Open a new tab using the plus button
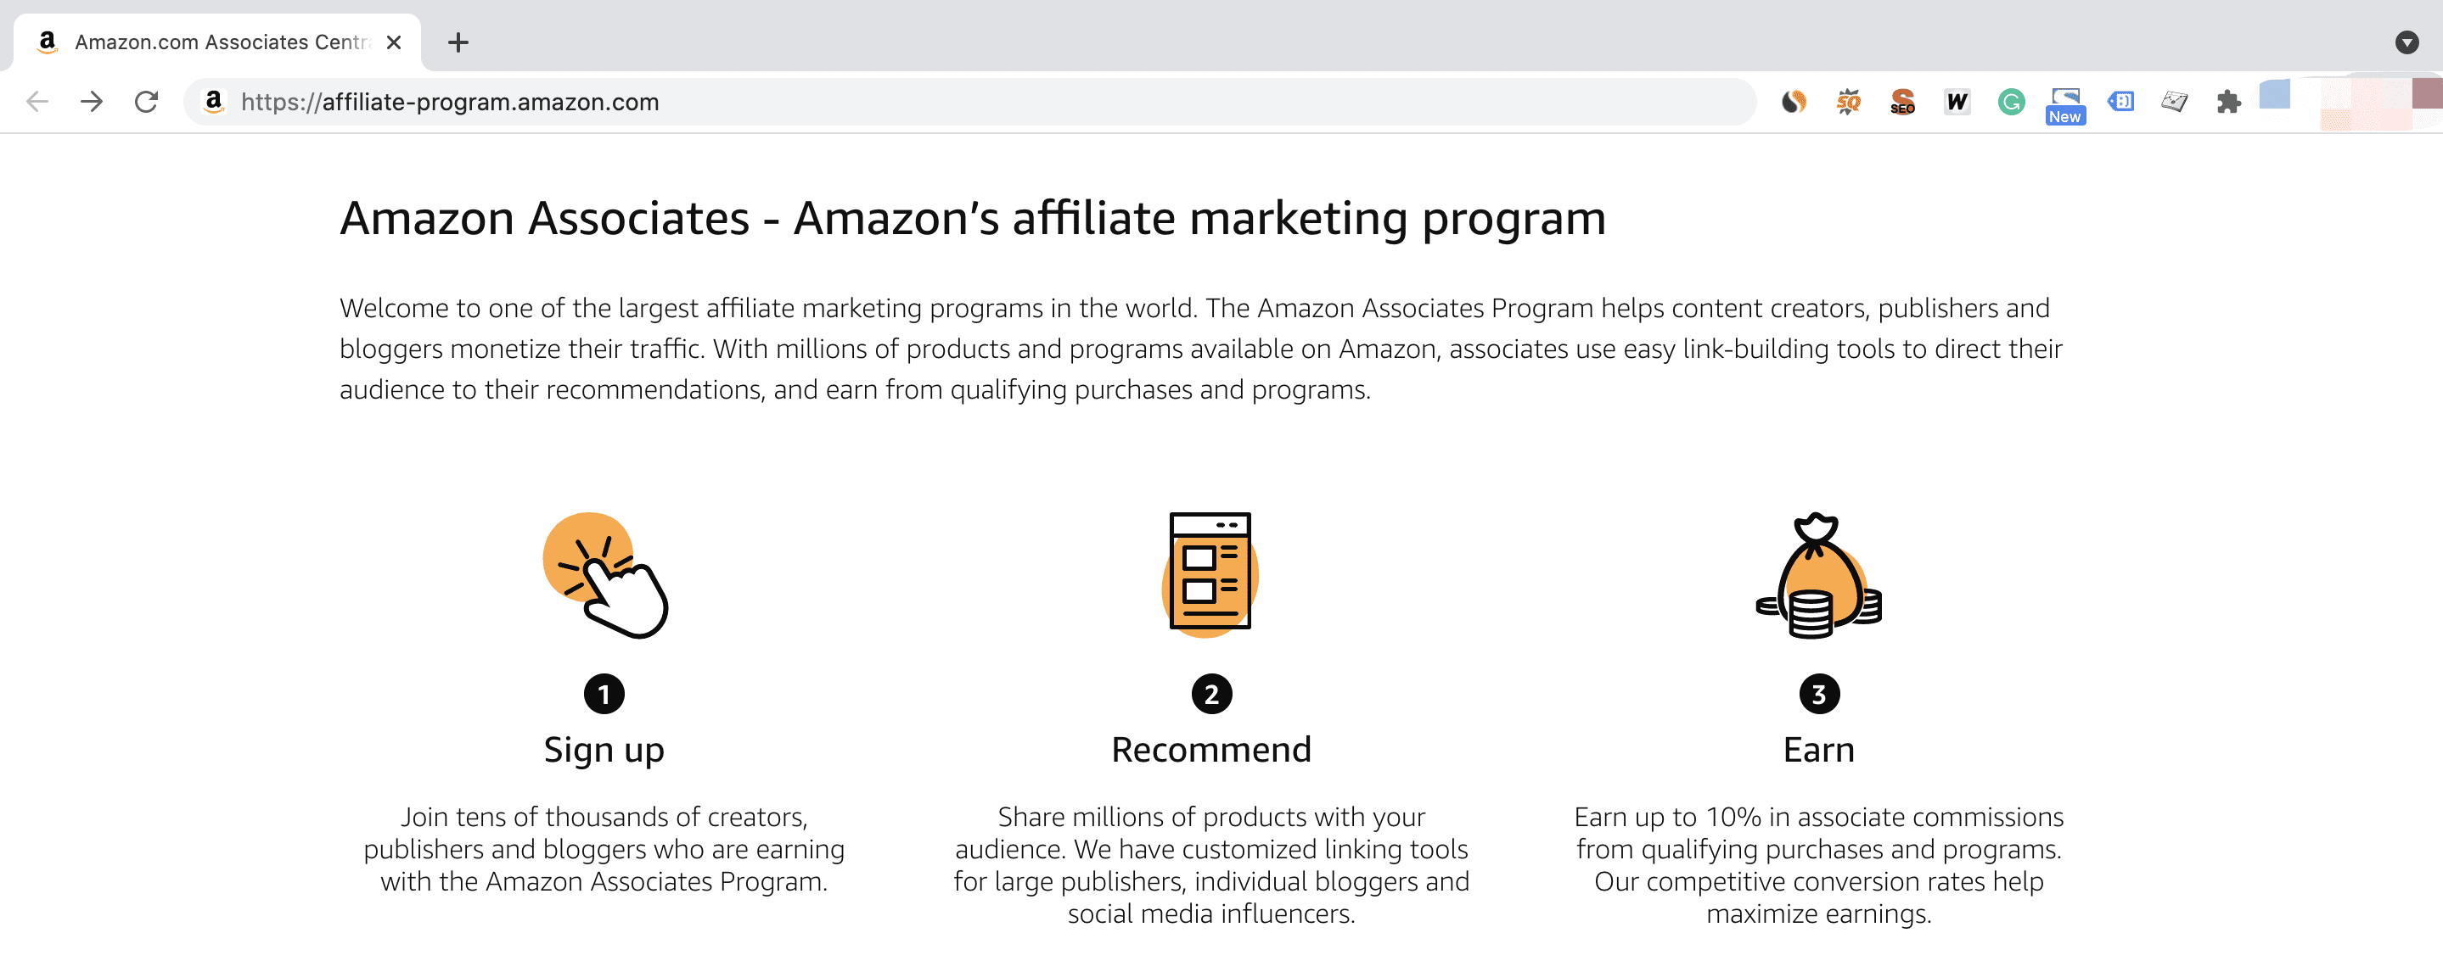 (x=458, y=42)
